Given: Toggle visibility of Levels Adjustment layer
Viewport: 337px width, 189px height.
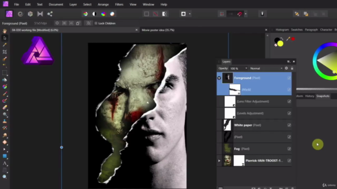Looking at the screenshot, I should (x=289, y=113).
